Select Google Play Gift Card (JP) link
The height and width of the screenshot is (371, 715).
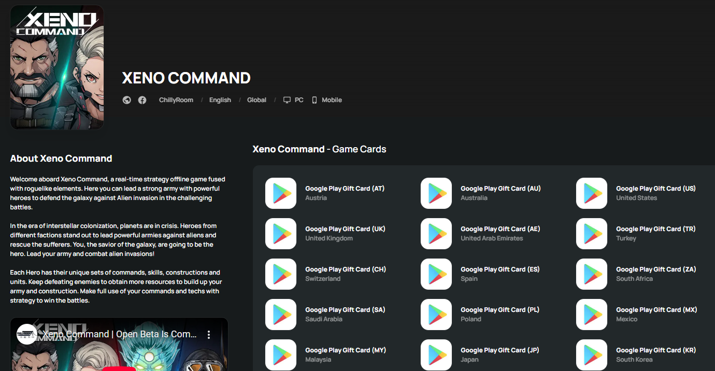500,350
